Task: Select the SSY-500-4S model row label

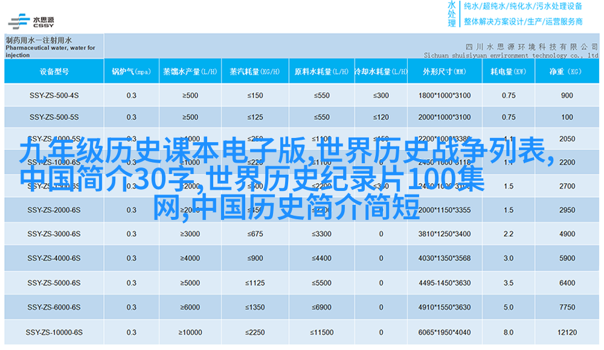Action: (x=53, y=95)
